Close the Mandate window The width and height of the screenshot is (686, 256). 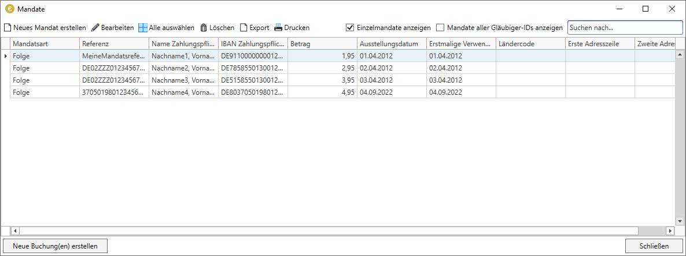672,9
